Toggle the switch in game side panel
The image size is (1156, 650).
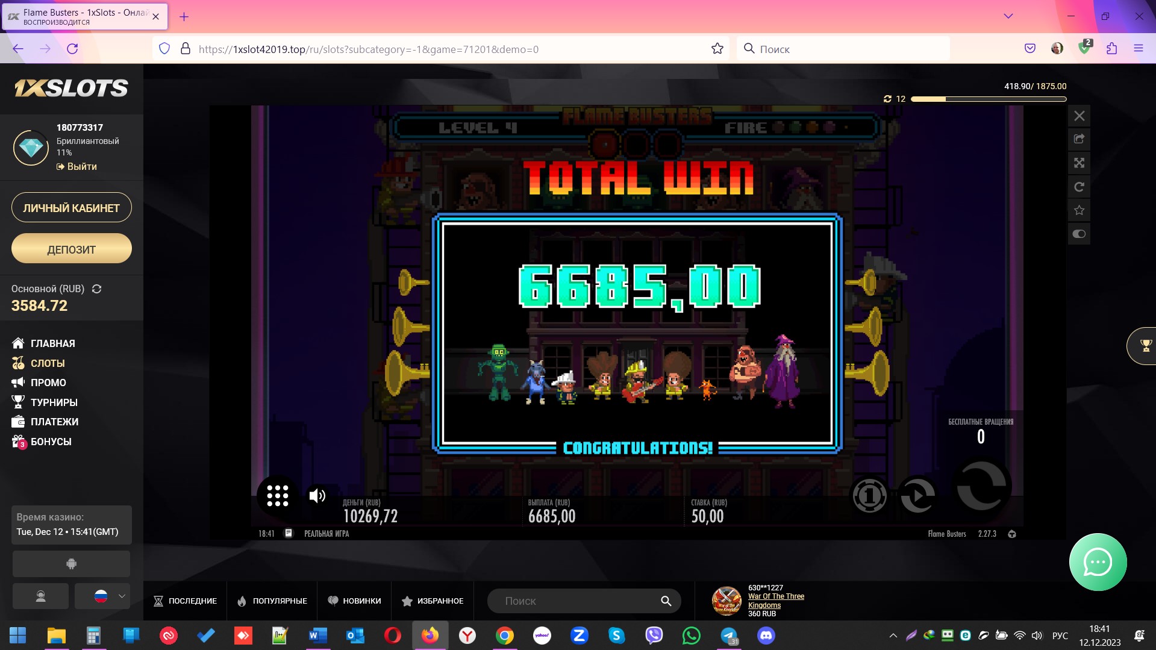click(1079, 234)
